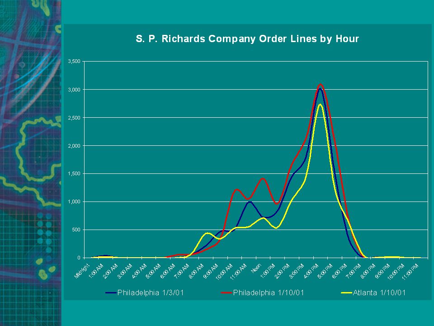434x326 pixels.
Task: Click the 'Midnight' x-axis label
Action: [x=82, y=270]
